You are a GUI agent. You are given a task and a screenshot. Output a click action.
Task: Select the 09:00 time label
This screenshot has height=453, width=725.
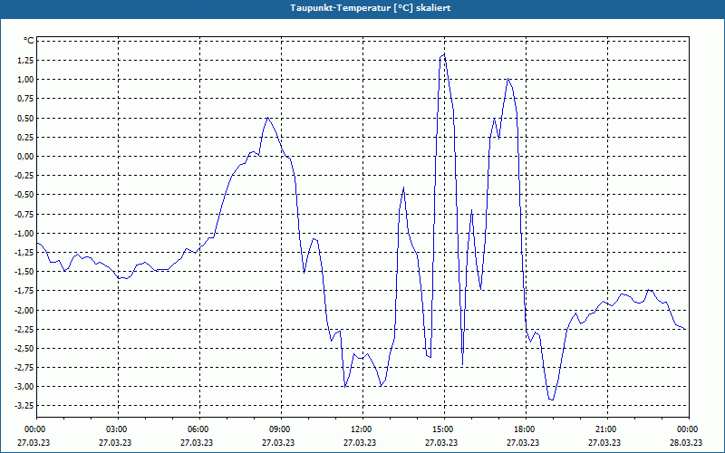point(281,429)
